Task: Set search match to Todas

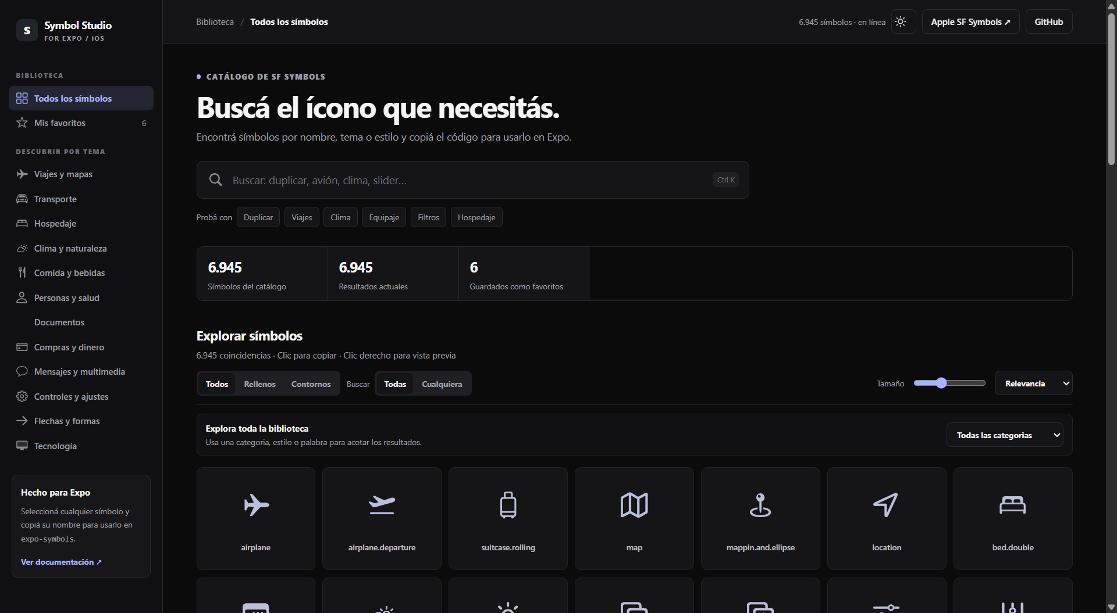Action: coord(395,383)
